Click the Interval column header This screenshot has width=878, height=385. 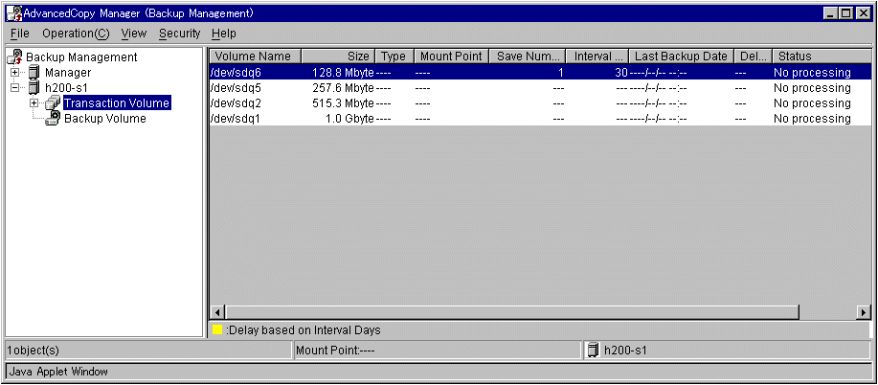pos(597,57)
